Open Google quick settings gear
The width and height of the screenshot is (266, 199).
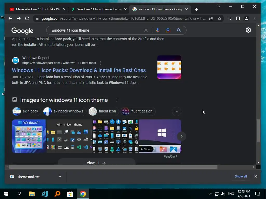click(248, 30)
